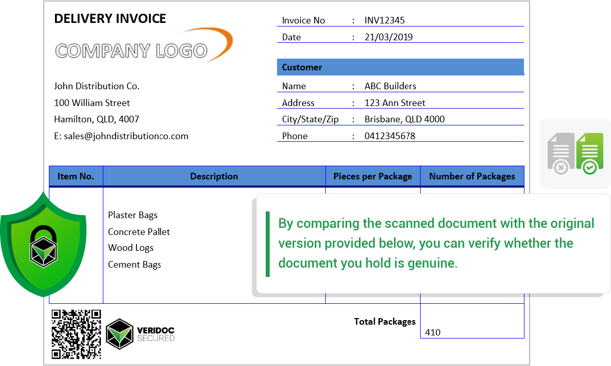Click the Company Logo graphic

131,50
